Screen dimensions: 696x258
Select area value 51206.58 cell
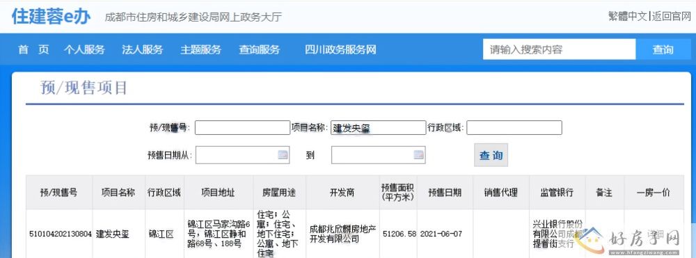(398, 234)
